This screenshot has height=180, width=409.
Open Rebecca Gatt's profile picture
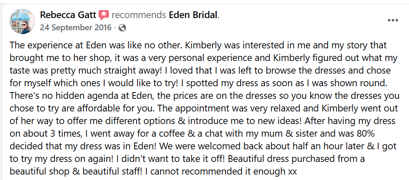click(22, 21)
